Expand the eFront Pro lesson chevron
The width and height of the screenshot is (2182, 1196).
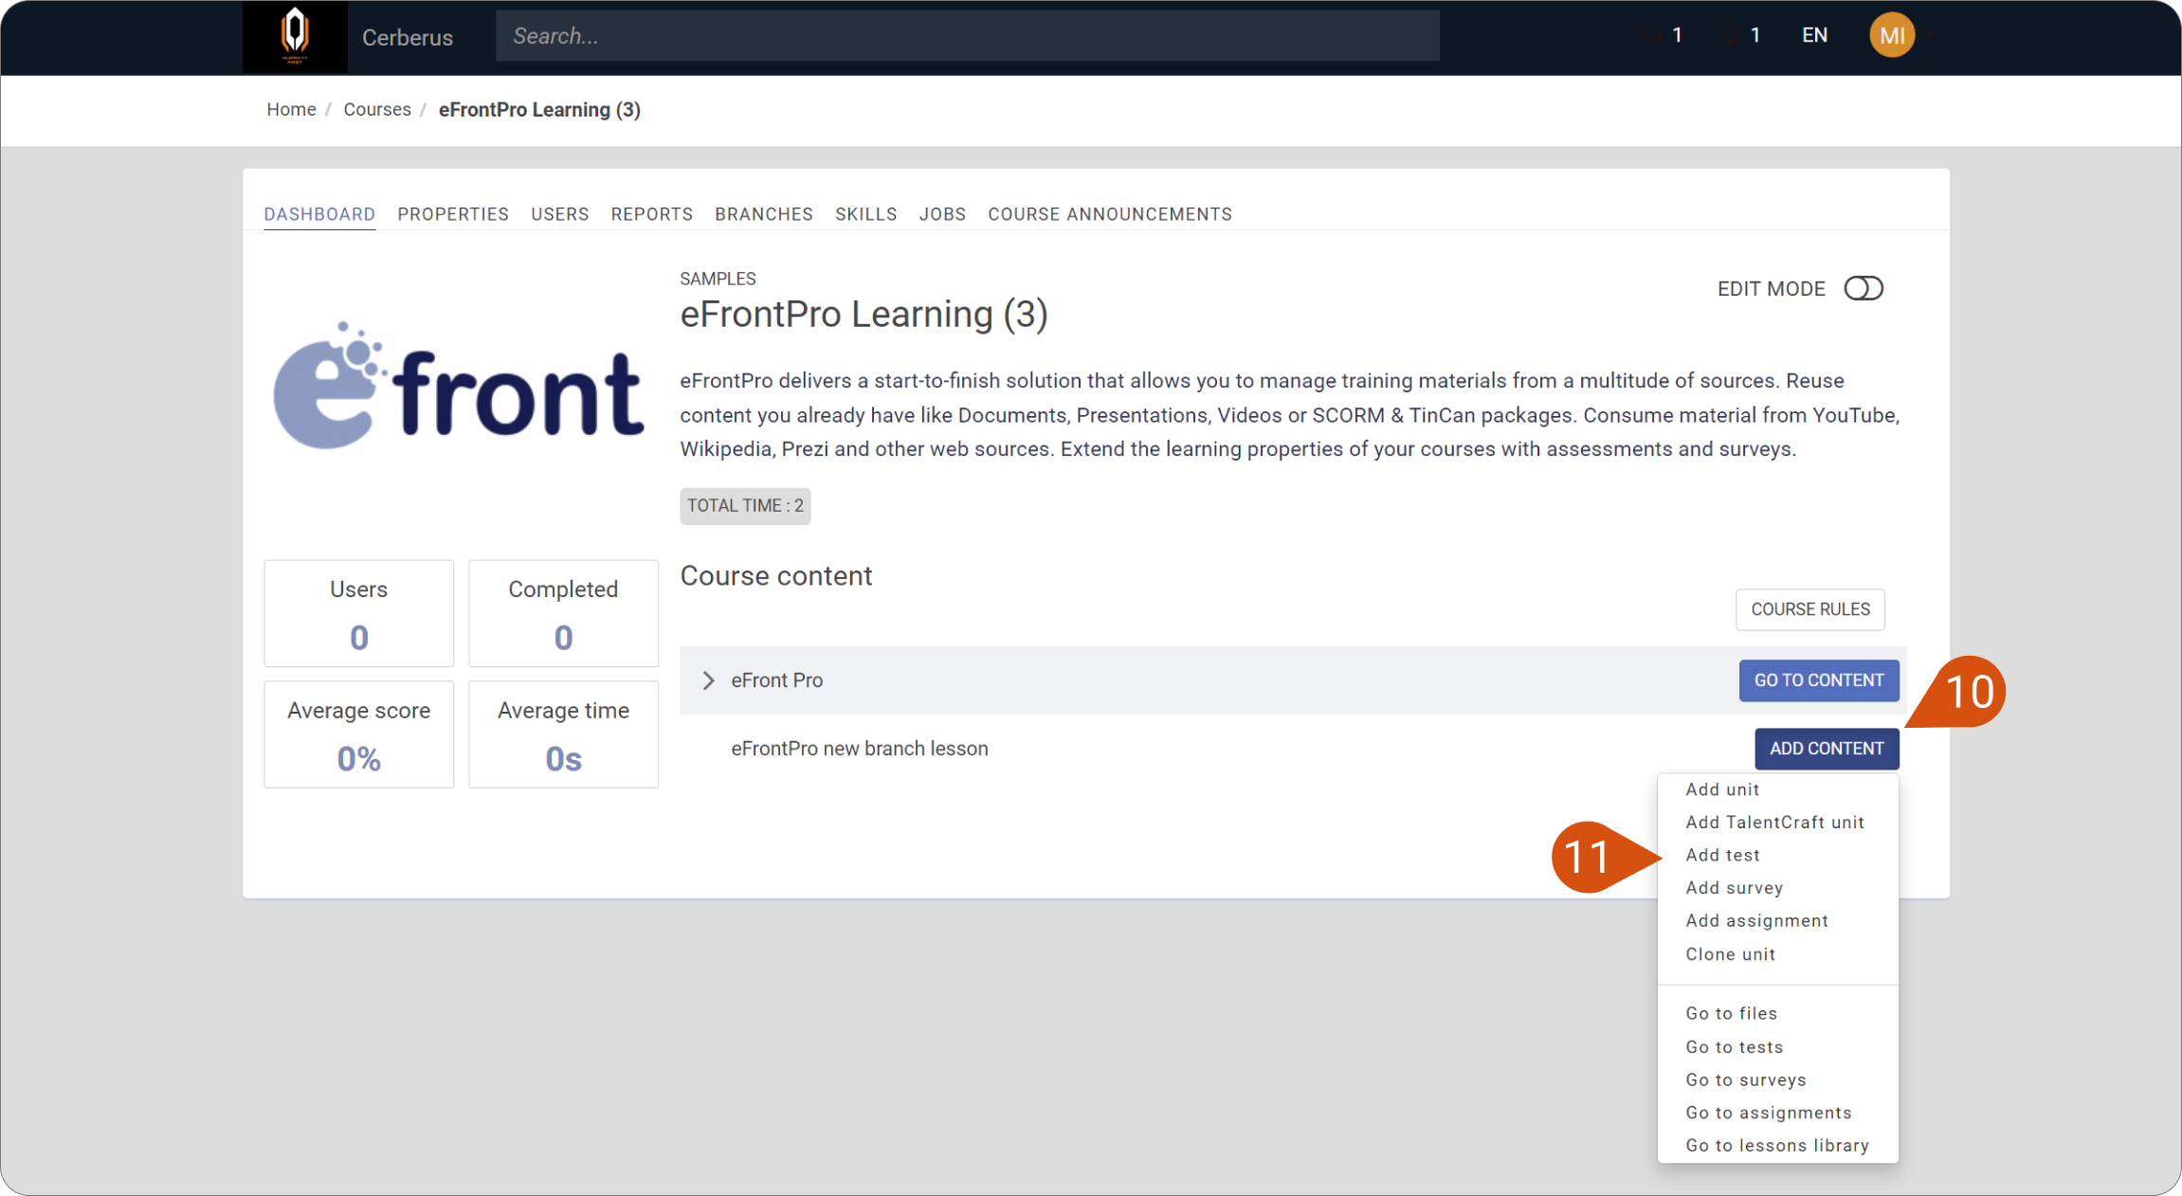(x=708, y=680)
